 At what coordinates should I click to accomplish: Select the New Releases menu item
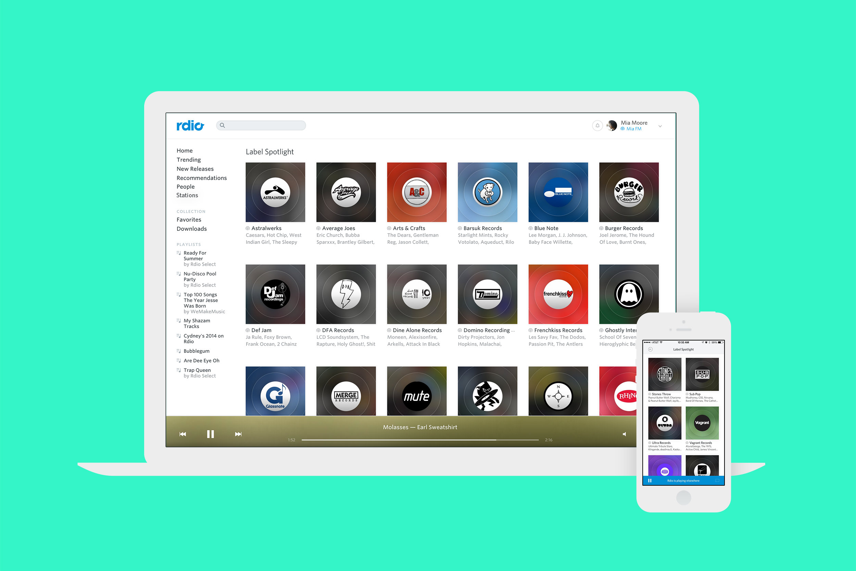tap(194, 169)
